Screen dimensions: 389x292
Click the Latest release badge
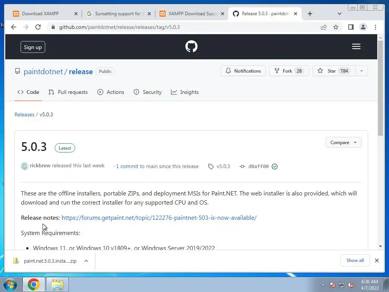[65, 148]
